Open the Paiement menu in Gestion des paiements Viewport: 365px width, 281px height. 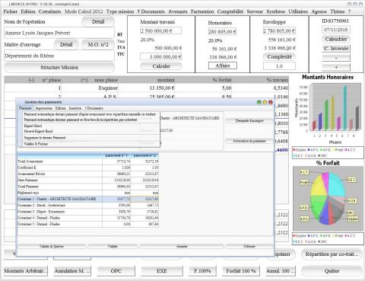(x=25, y=108)
